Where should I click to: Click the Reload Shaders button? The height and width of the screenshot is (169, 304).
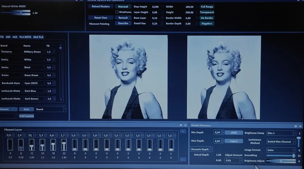pyautogui.click(x=100, y=6)
